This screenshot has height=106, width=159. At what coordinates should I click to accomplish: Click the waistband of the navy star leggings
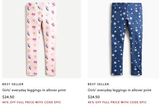[x=127, y=4]
